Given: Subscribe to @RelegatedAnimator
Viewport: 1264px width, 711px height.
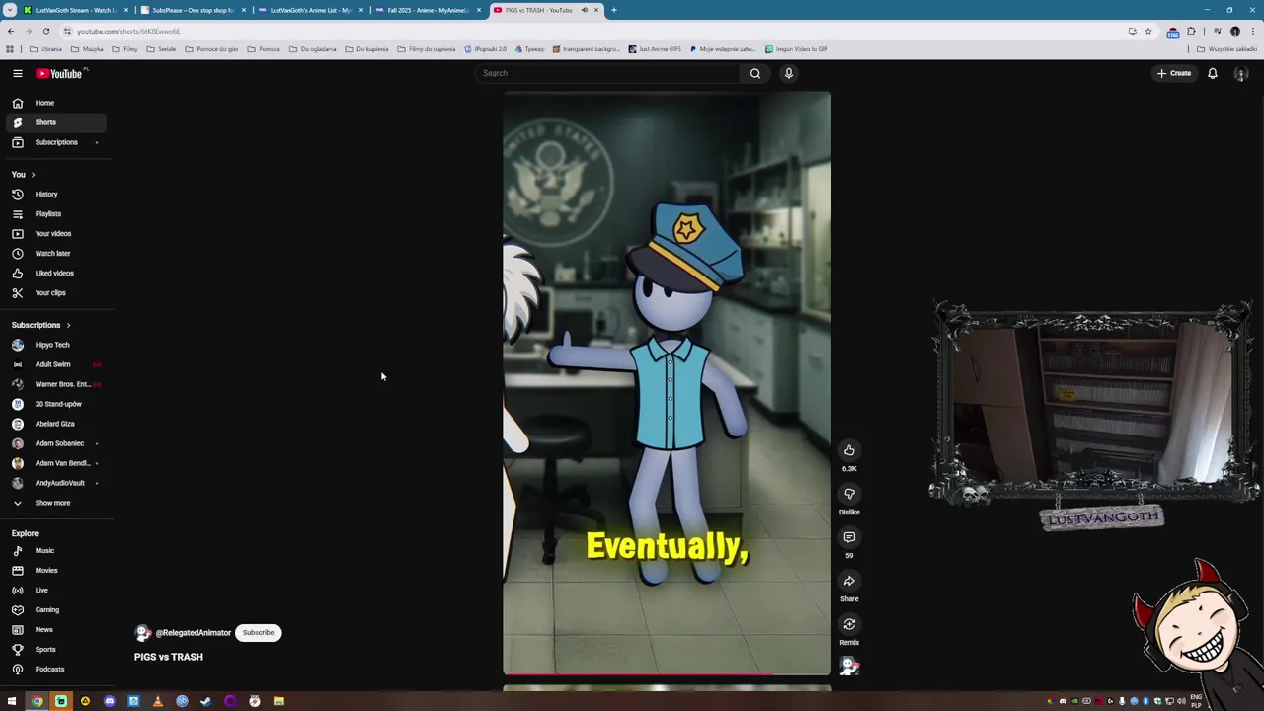Looking at the screenshot, I should (x=259, y=633).
